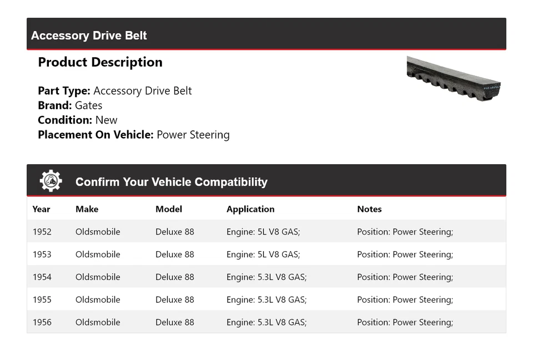
Task: Select the Application column header
Action: pyautogui.click(x=250, y=209)
